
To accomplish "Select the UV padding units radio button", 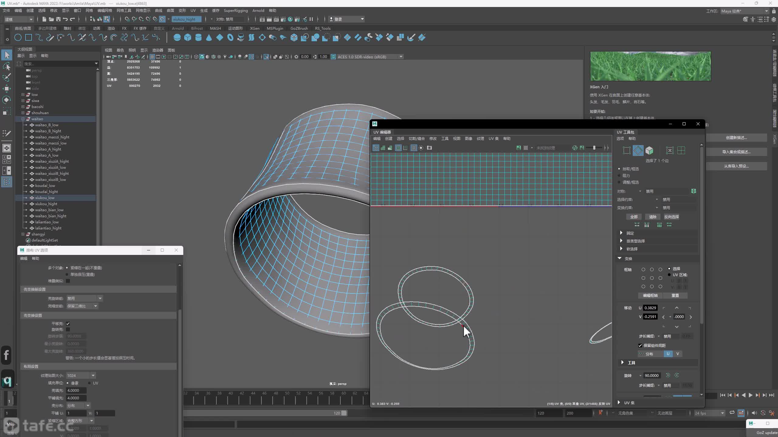I will click(89, 383).
